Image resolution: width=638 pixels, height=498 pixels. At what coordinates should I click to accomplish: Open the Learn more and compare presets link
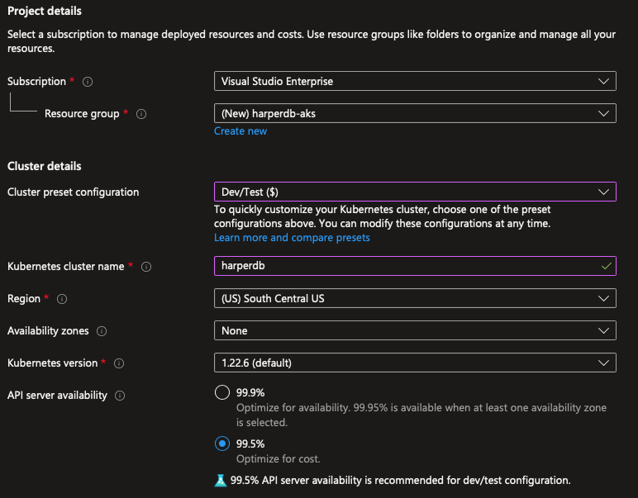292,238
